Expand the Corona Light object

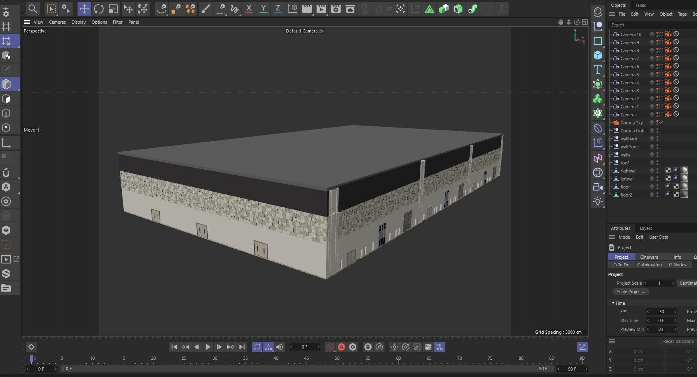(x=610, y=131)
